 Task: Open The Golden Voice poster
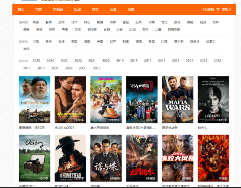[x=35, y=100]
